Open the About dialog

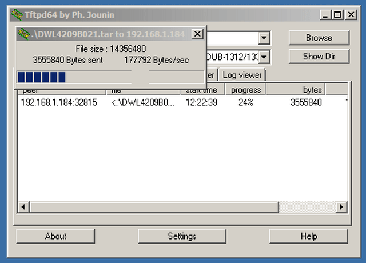pos(55,236)
